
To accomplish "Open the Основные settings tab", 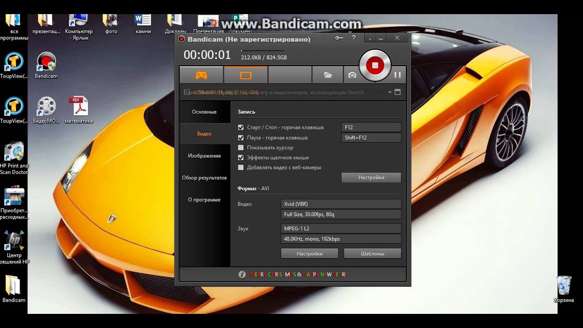I will click(205, 112).
